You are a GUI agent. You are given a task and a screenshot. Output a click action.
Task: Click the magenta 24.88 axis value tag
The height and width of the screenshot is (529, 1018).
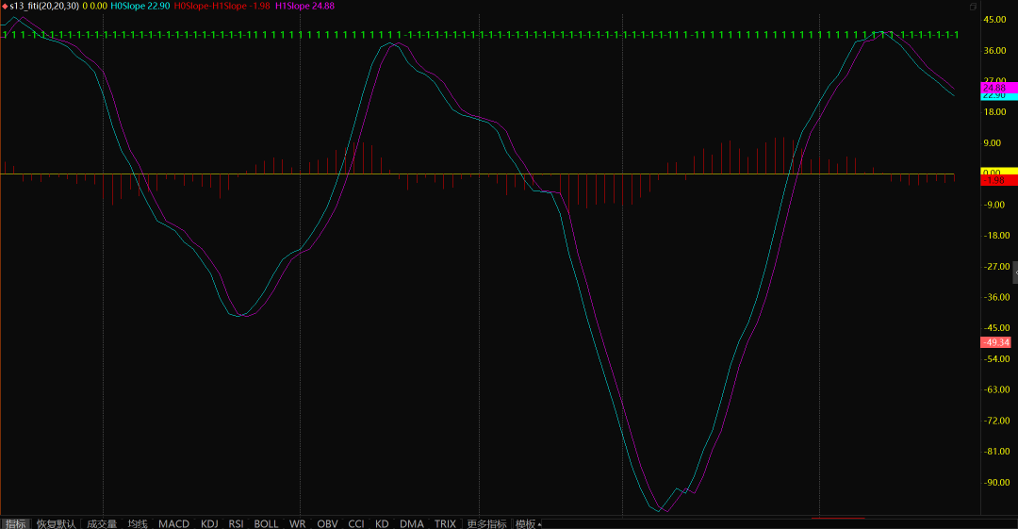click(998, 87)
